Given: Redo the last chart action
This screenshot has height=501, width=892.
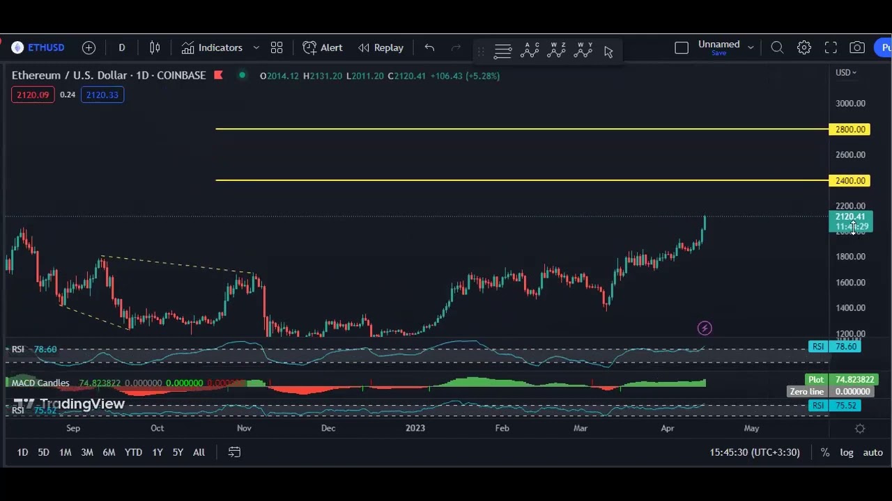Looking at the screenshot, I should 456,47.
